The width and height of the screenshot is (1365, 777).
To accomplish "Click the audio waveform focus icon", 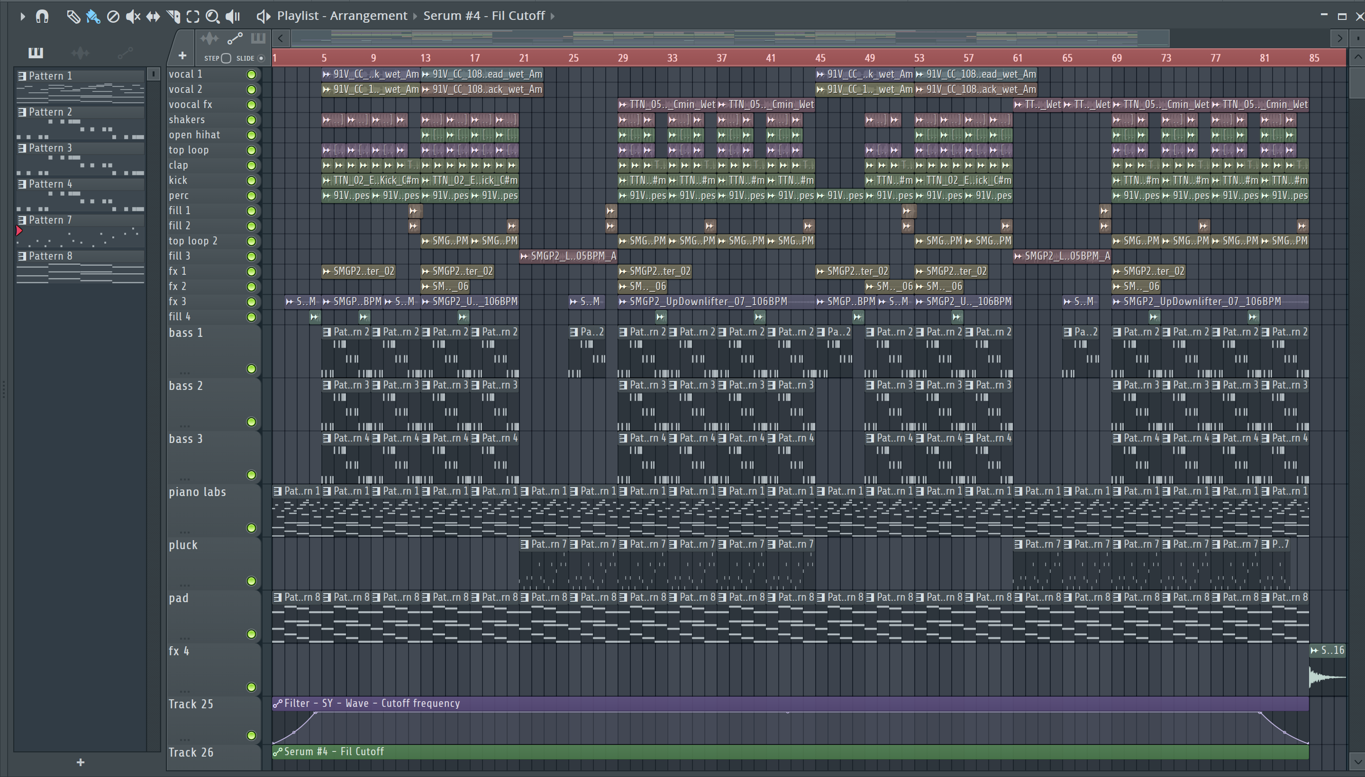I will (x=209, y=38).
